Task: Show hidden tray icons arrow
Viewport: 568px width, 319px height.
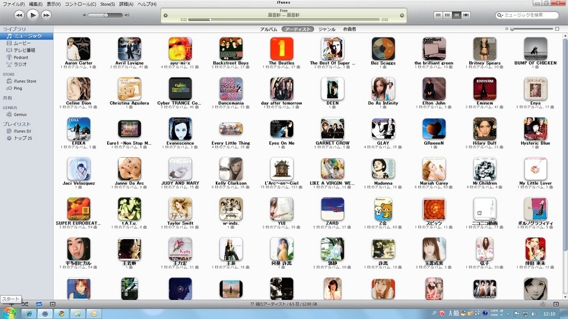Action: [508, 314]
